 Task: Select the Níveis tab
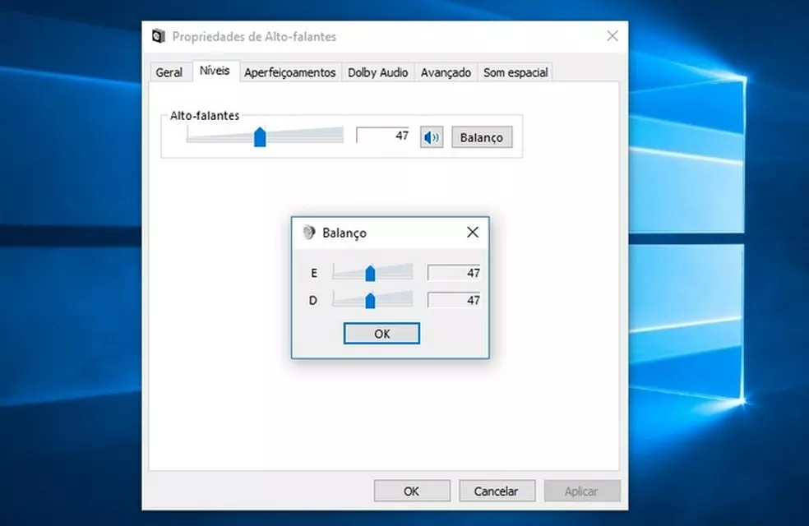(215, 71)
